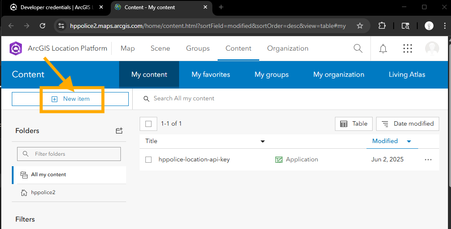Viewport: 451px width, 229px height.
Task: Click the Chrome profile icon in the toolbar
Action: pyautogui.click(x=429, y=26)
